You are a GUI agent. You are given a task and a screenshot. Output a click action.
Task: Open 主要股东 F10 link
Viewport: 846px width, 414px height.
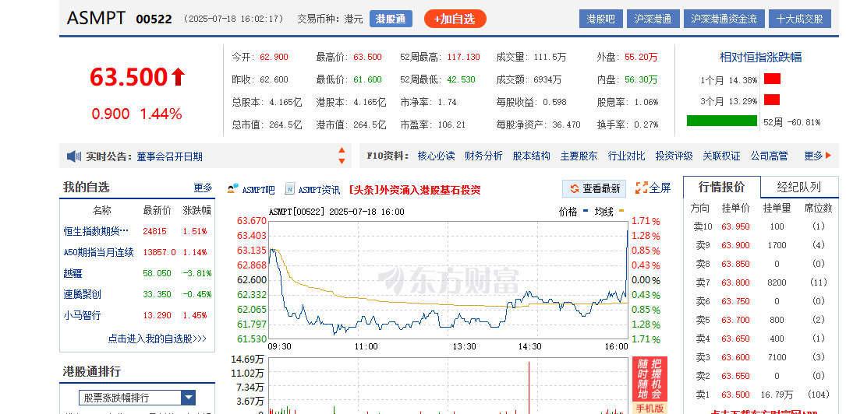coord(579,156)
